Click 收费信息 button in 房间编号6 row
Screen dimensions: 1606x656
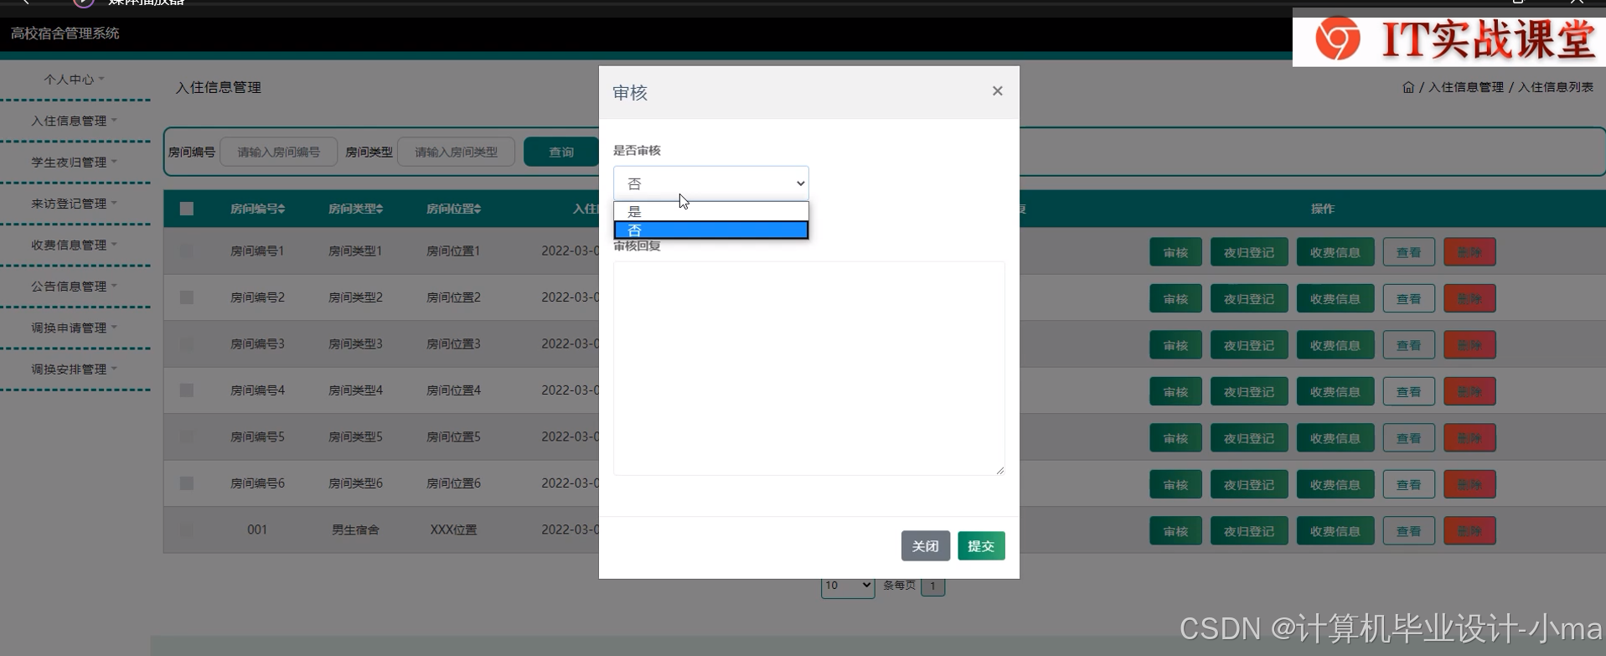click(x=1335, y=484)
